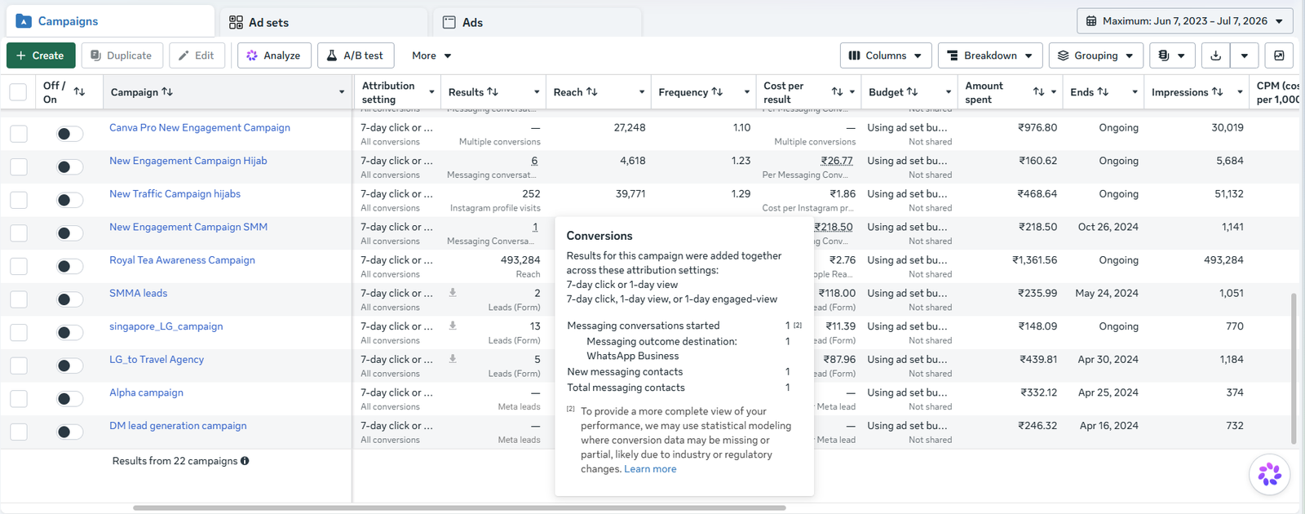Image resolution: width=1305 pixels, height=514 pixels.
Task: Open DM lead generation campaign link
Action: tap(178, 426)
